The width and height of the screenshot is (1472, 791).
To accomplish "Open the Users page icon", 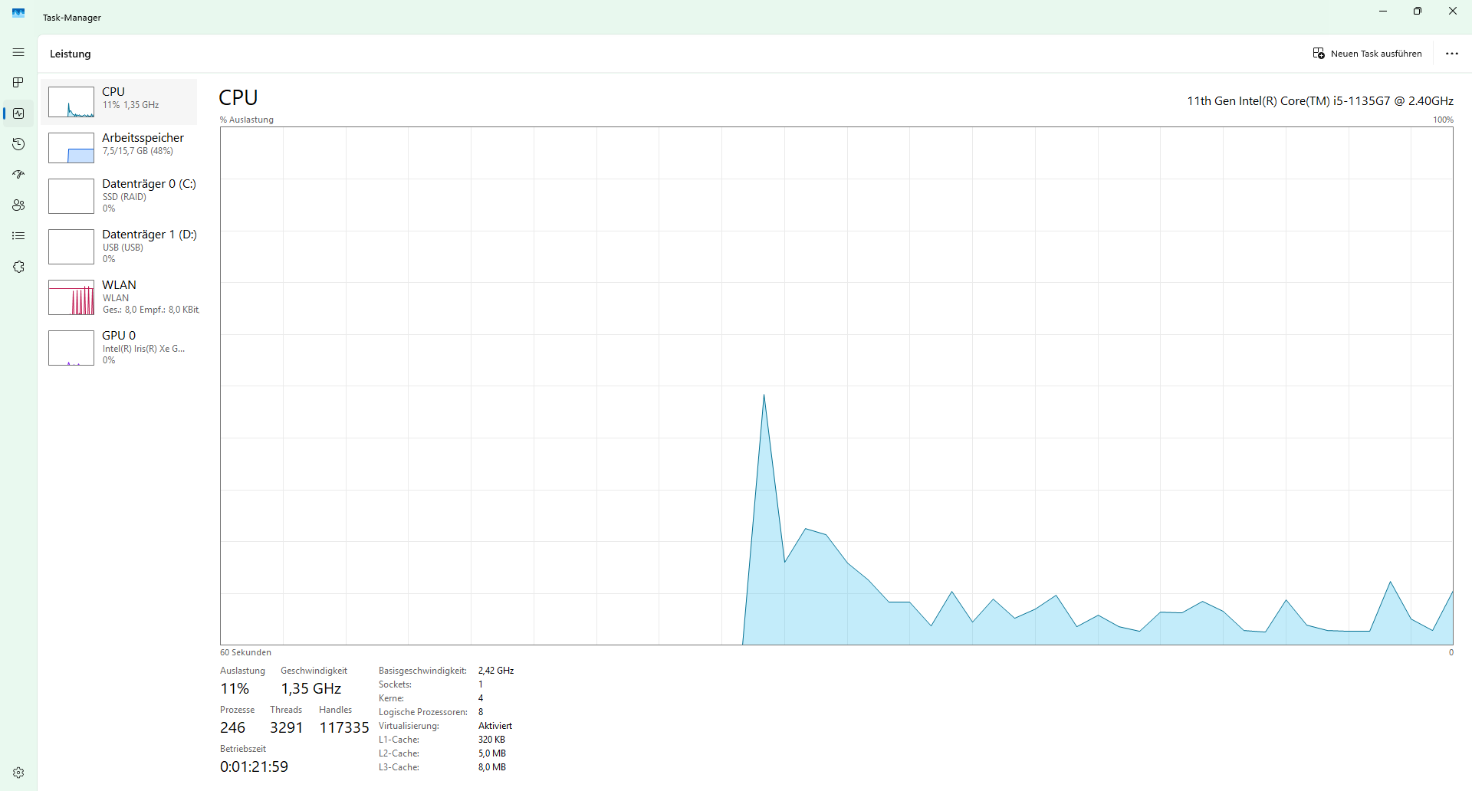I will point(18,205).
